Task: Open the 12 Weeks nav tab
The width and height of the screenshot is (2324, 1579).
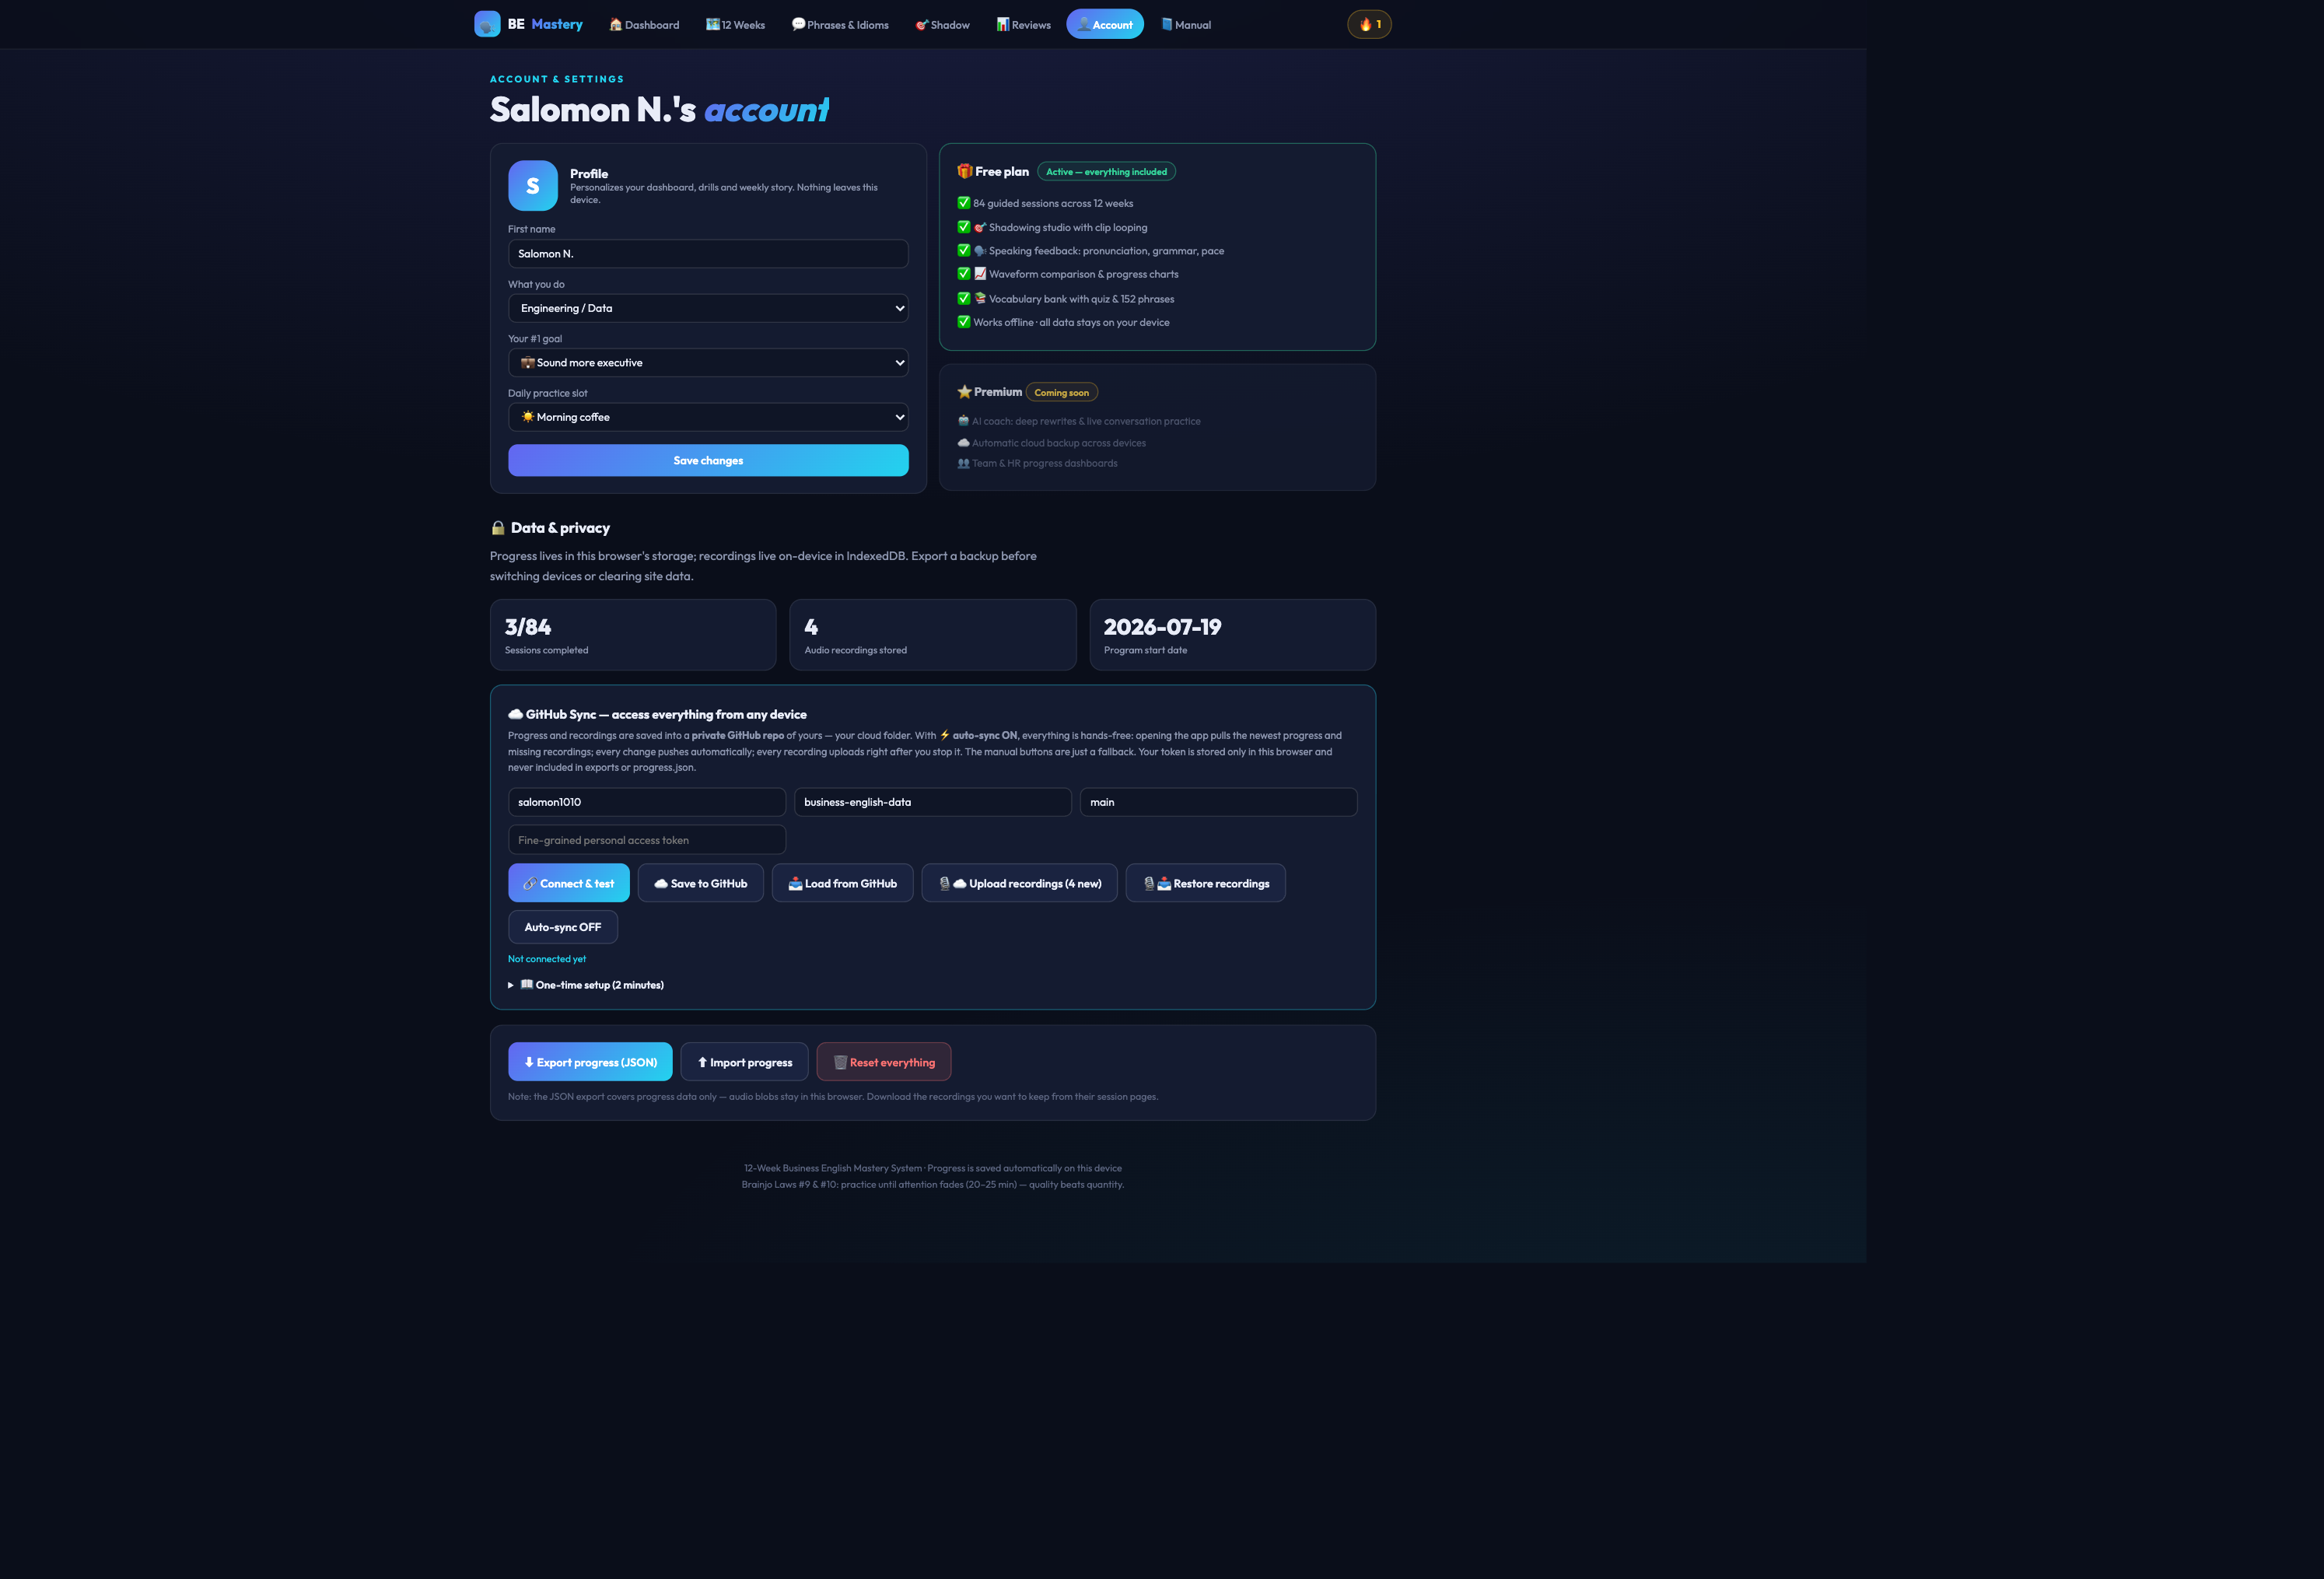Action: (735, 25)
